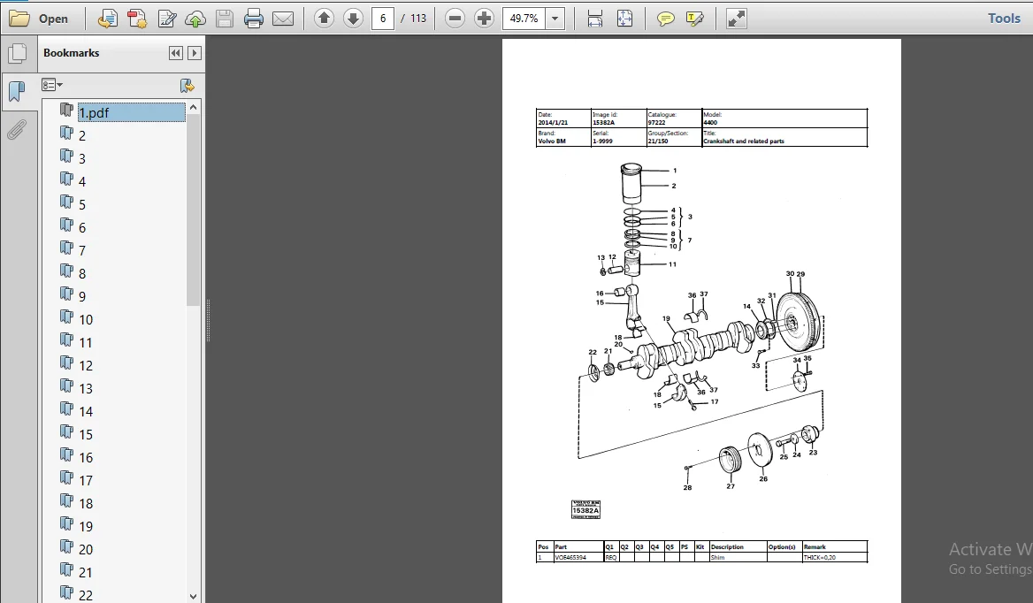Image resolution: width=1033 pixels, height=603 pixels.
Task: Select bookmark 7
Action: click(82, 251)
